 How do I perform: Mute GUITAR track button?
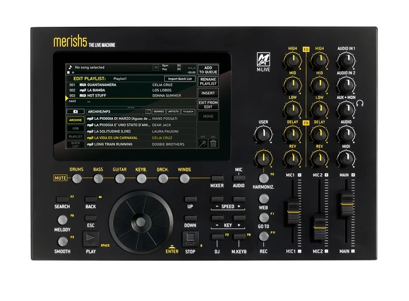(120, 179)
